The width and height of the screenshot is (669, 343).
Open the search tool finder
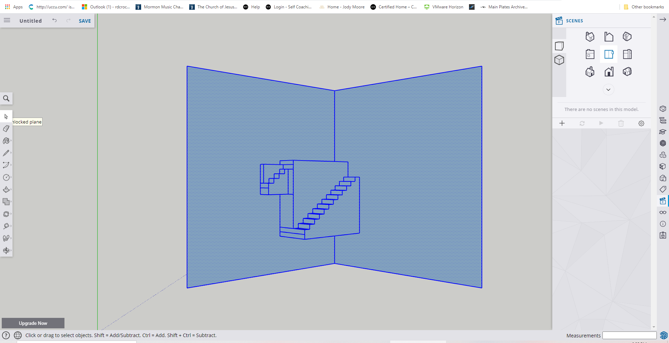pyautogui.click(x=6, y=98)
